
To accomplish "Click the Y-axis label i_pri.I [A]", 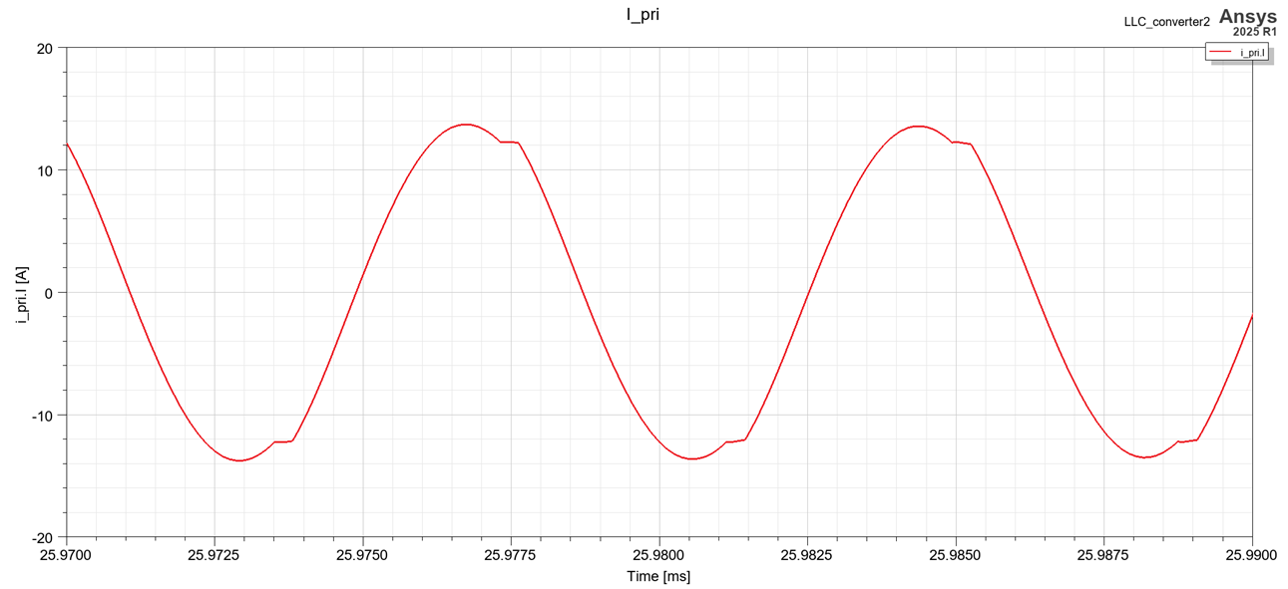I will point(22,293).
